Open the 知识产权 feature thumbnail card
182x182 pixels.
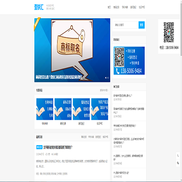click(100, 112)
